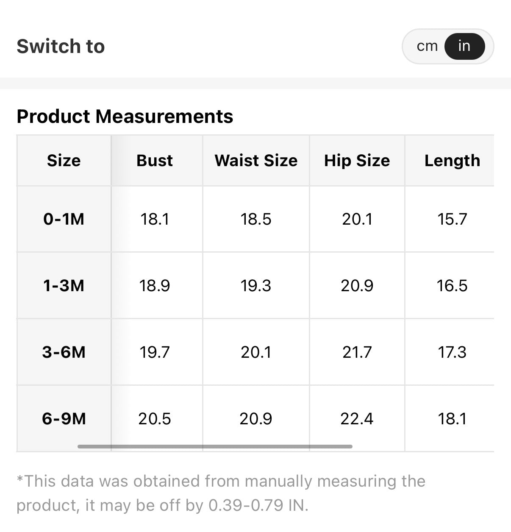Click the Size column header
The height and width of the screenshot is (532, 511).
pyautogui.click(x=64, y=161)
